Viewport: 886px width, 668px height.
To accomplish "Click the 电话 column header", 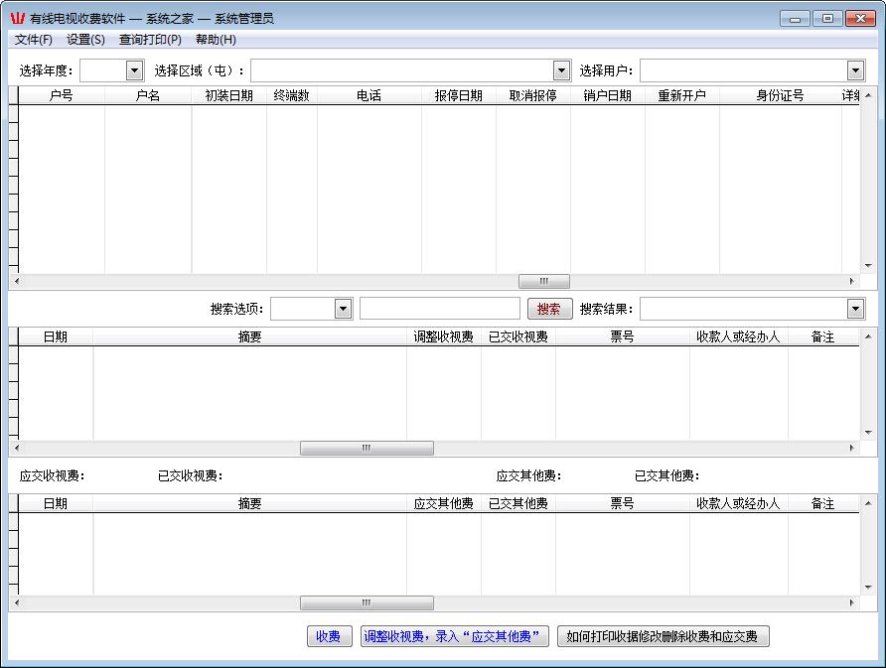I will click(x=369, y=95).
